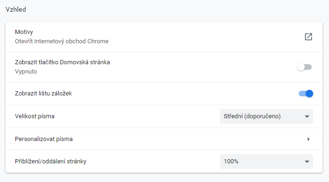Click the Vzhled section heading
This screenshot has width=329, height=182.
[x=16, y=9]
